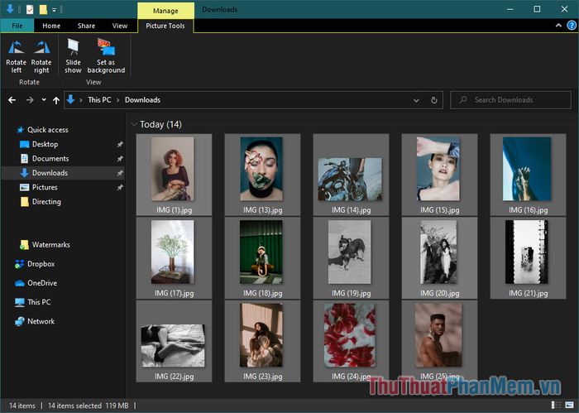This screenshot has height=413, width=579.
Task: Open Dropbox in the navigation pane
Action: 41,264
